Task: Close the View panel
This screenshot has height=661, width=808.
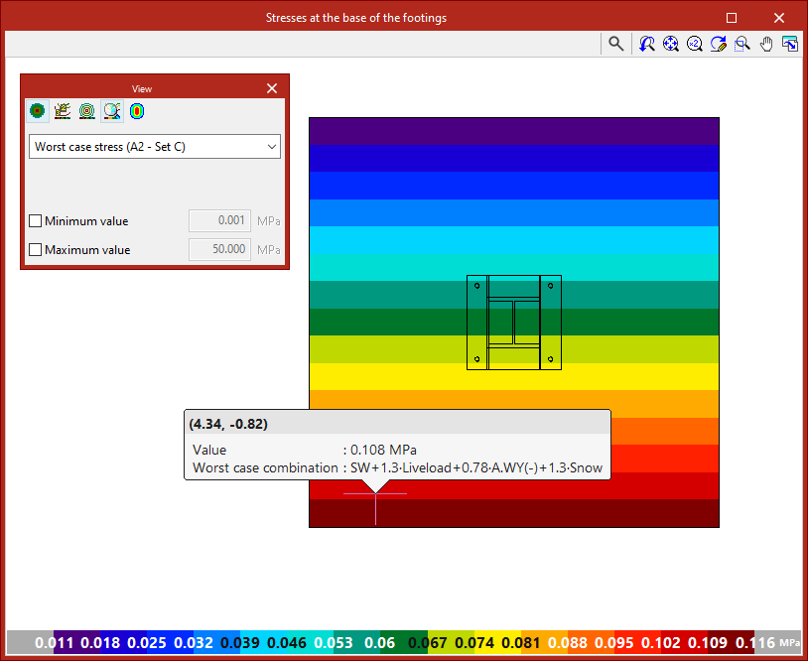Action: point(272,88)
